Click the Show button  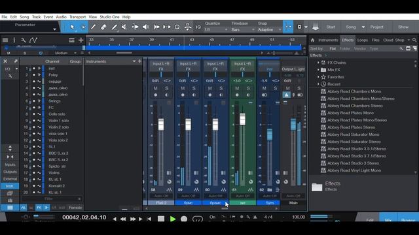click(403, 27)
